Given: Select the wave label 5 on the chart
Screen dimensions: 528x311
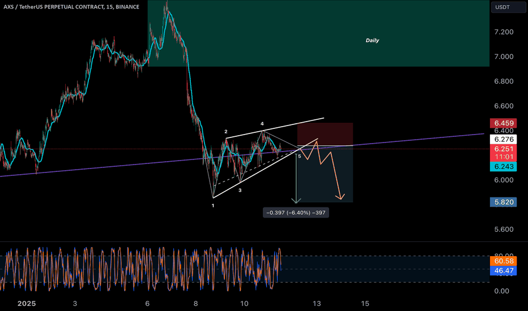Looking at the screenshot, I should [299, 156].
